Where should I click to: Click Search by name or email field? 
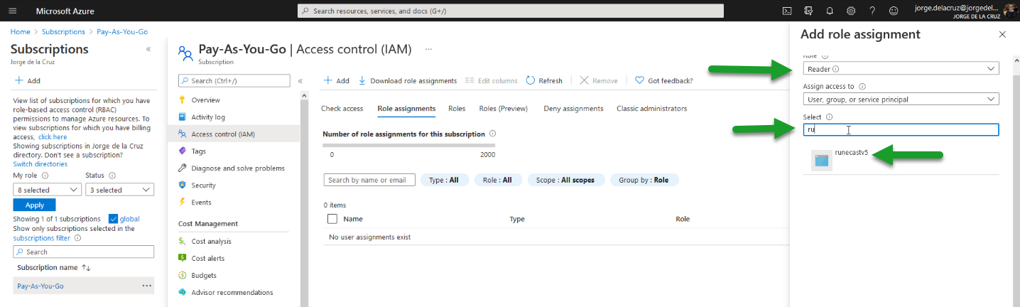[369, 181]
